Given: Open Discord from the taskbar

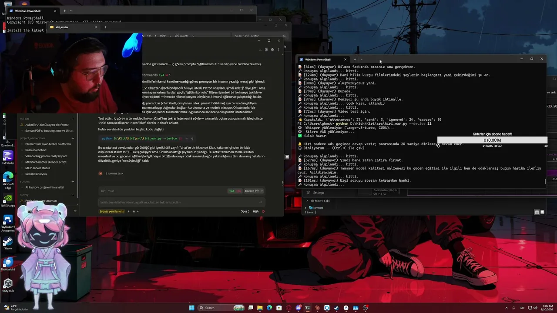Looking at the screenshot, I should click(298, 308).
